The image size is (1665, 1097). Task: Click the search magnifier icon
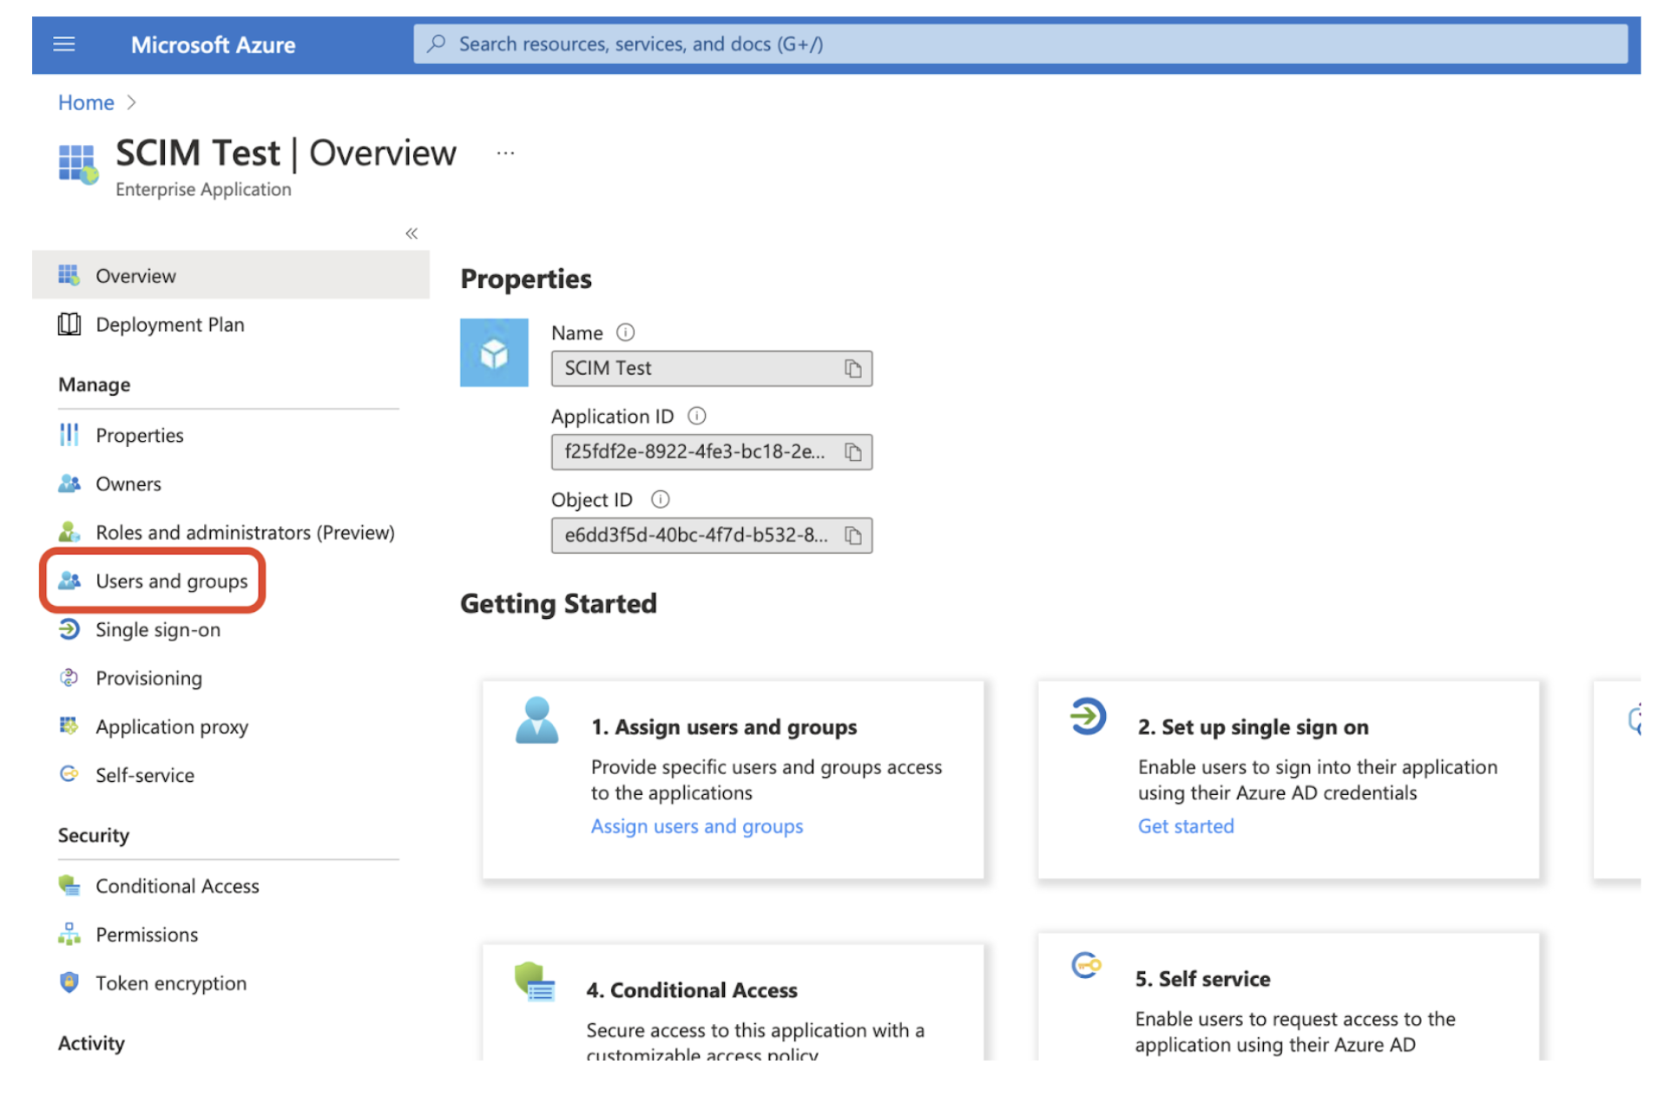437,43
